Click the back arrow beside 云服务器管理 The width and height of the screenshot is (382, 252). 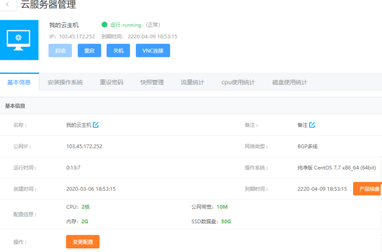click(x=8, y=5)
